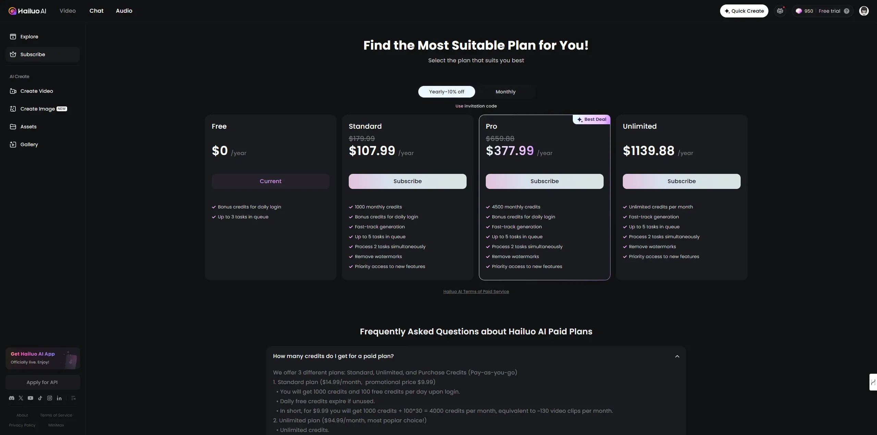Open the Discord social icon

[x=12, y=398]
